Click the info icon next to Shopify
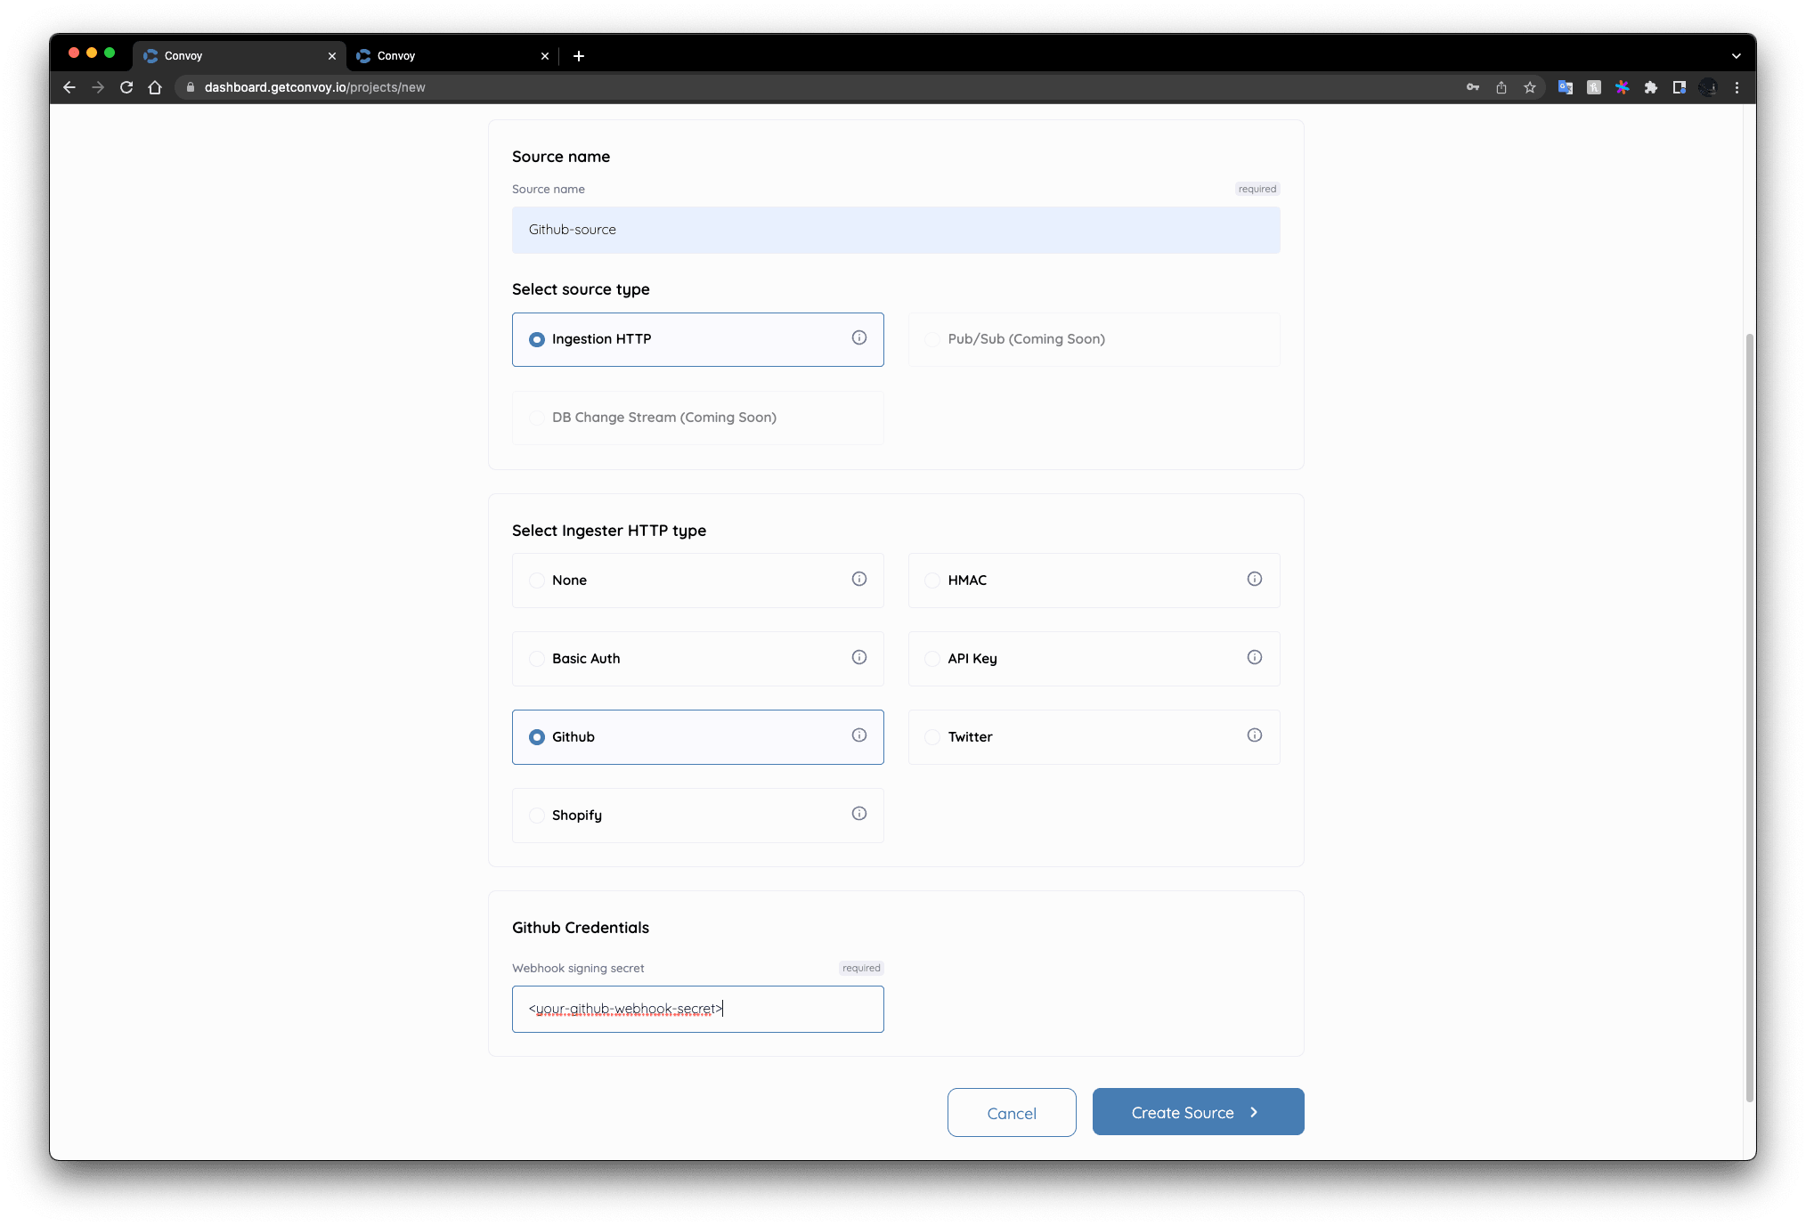 [858, 814]
